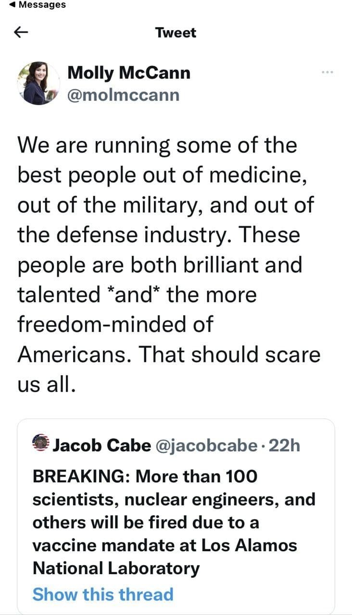The width and height of the screenshot is (352, 615).
Task: Open the three-dot more options menu
Action: [327, 73]
